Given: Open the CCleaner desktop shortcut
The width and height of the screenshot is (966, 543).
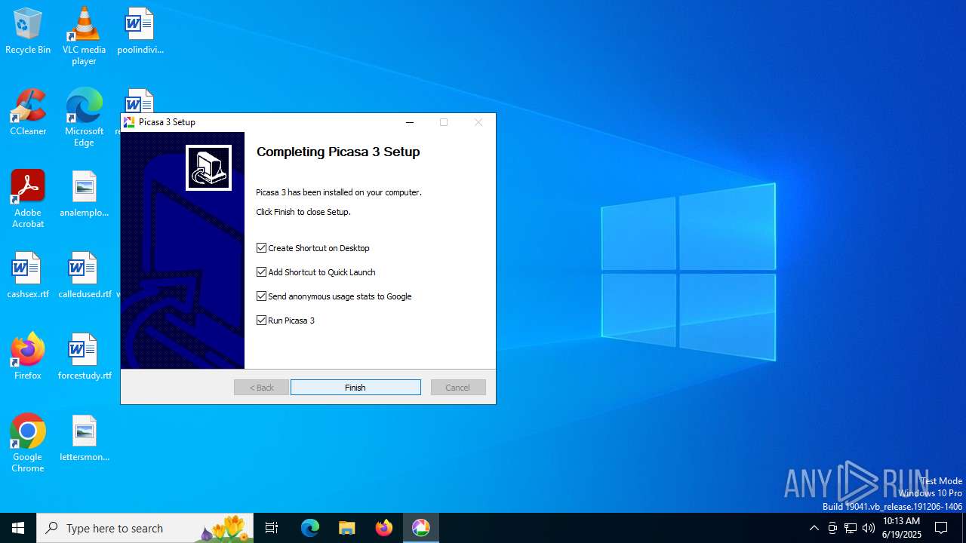Looking at the screenshot, I should [28, 113].
